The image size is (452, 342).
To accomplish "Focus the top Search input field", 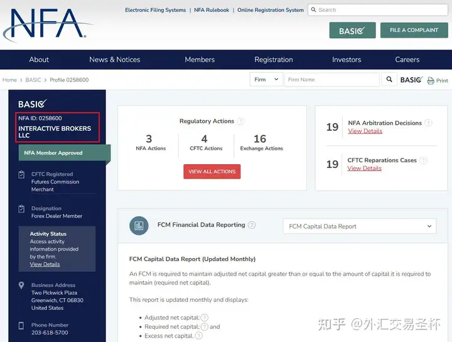I will point(378,10).
